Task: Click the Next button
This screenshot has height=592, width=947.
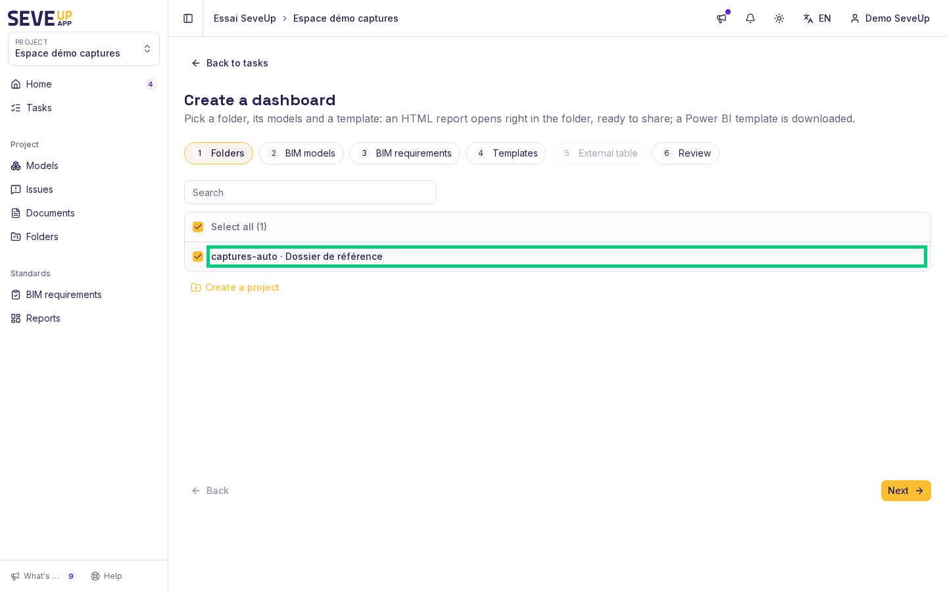Action: coord(906,491)
